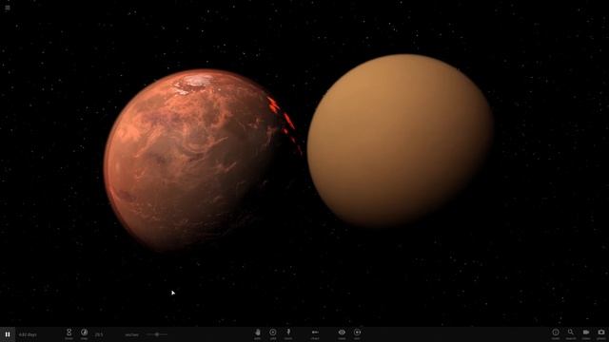609x342 pixels.
Task: Open the Search magnifier tool
Action: coord(571,333)
